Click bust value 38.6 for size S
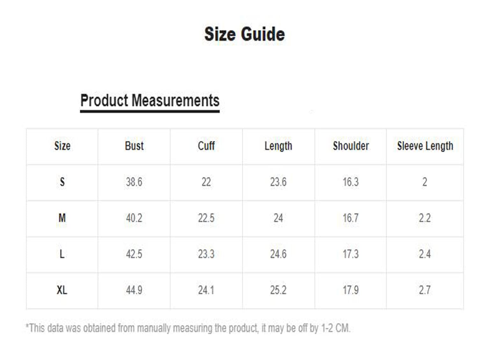This screenshot has height=350, width=478. tap(134, 182)
